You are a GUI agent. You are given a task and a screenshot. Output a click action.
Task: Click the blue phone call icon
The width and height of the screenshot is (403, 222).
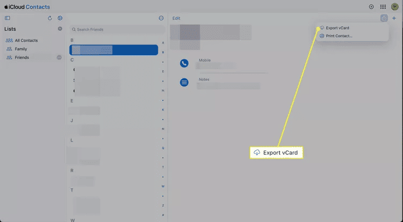(x=184, y=63)
